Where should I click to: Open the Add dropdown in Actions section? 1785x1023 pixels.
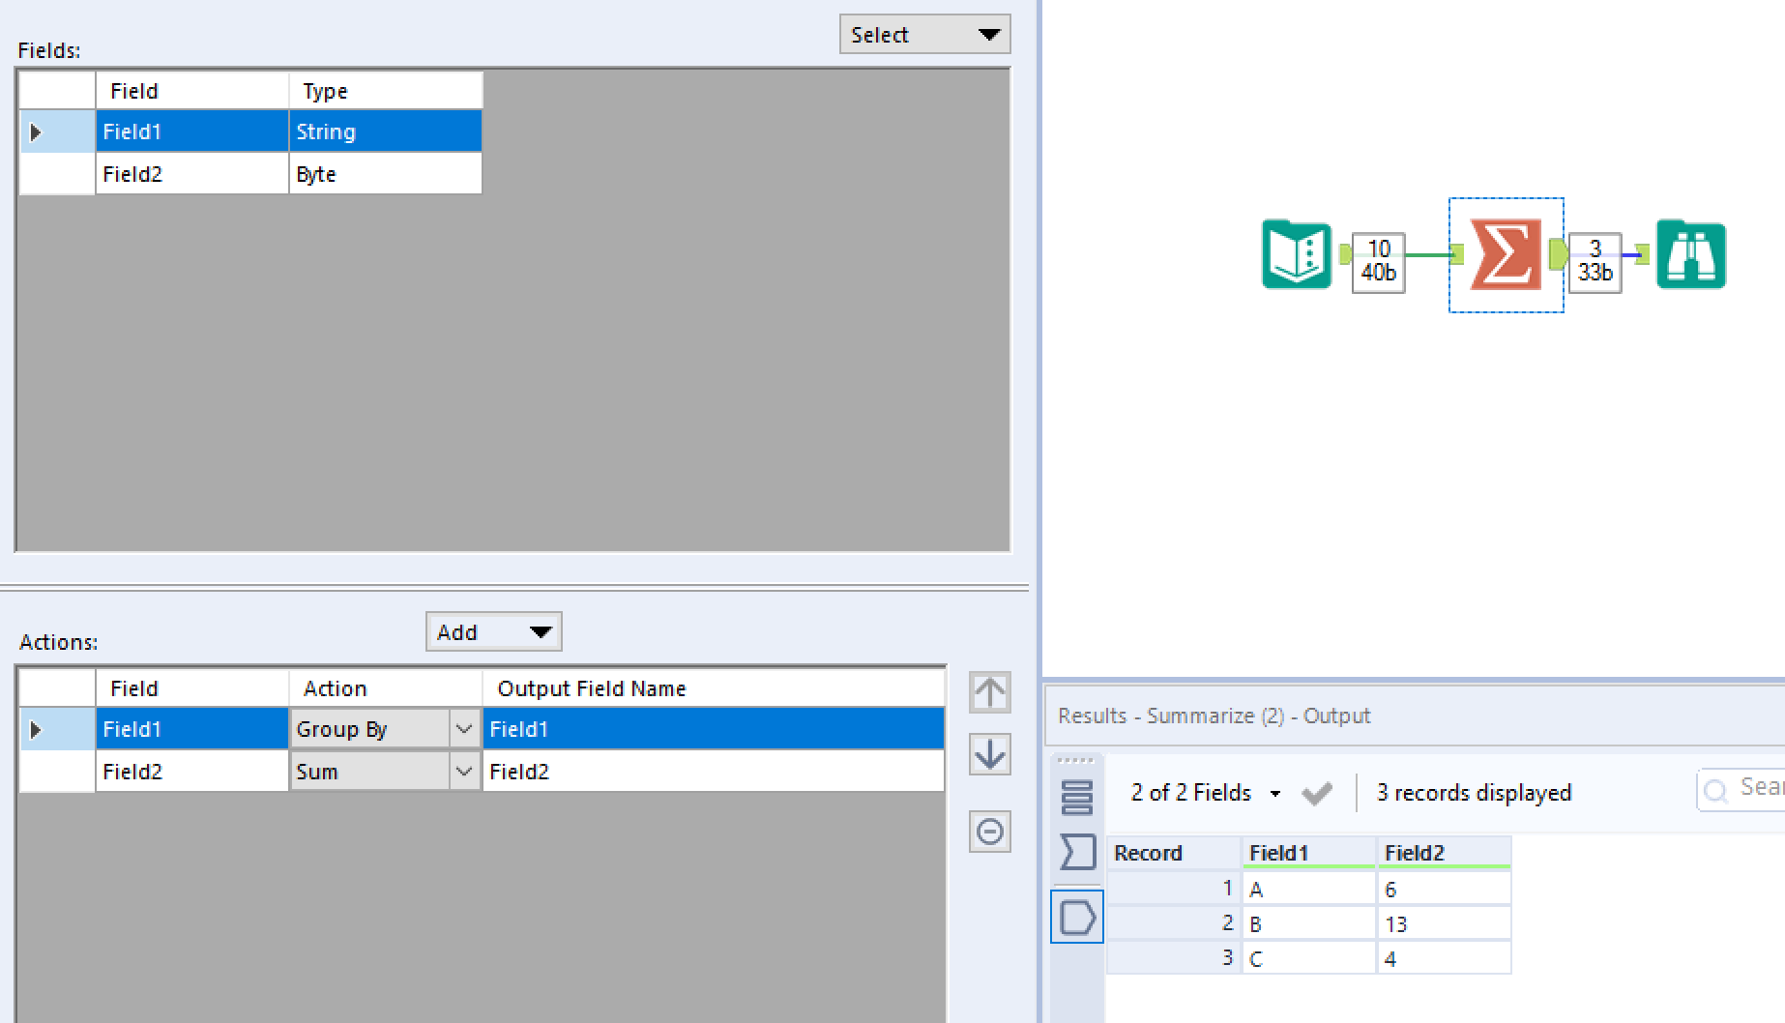492,631
